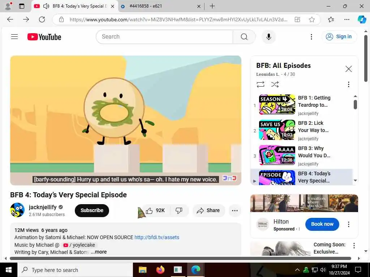Go back in browser

click(10, 19)
